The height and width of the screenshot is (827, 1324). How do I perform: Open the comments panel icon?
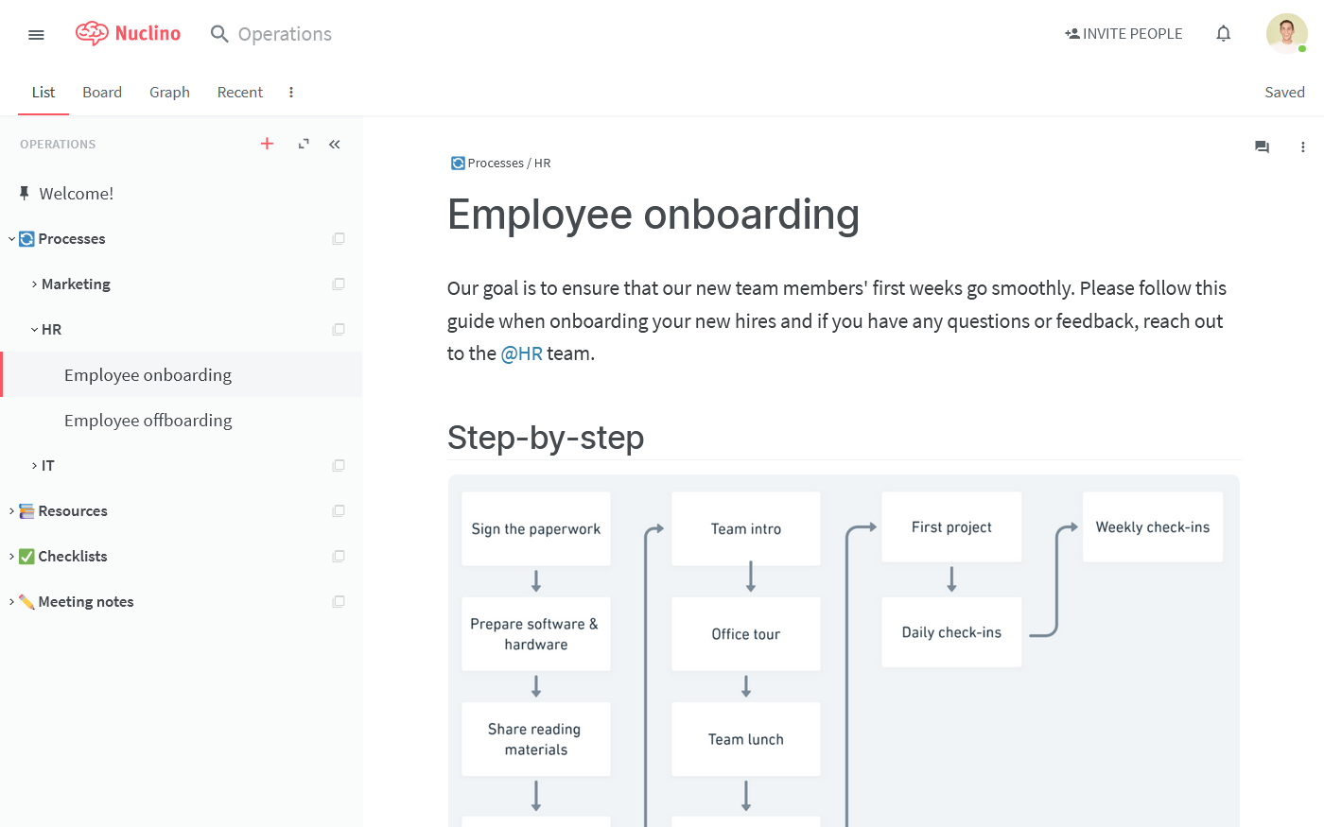pos(1262,147)
